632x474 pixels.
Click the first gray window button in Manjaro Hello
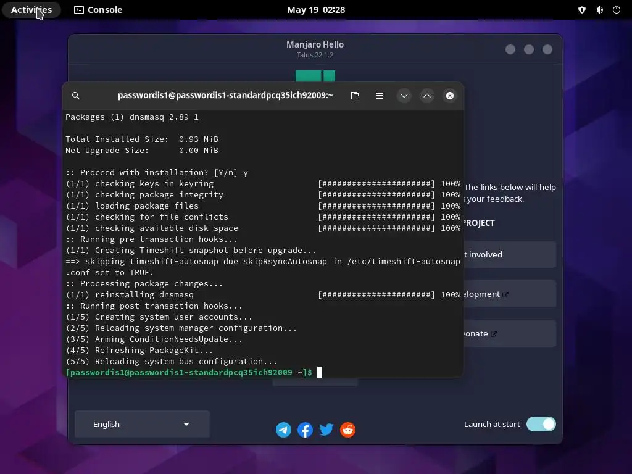510,49
